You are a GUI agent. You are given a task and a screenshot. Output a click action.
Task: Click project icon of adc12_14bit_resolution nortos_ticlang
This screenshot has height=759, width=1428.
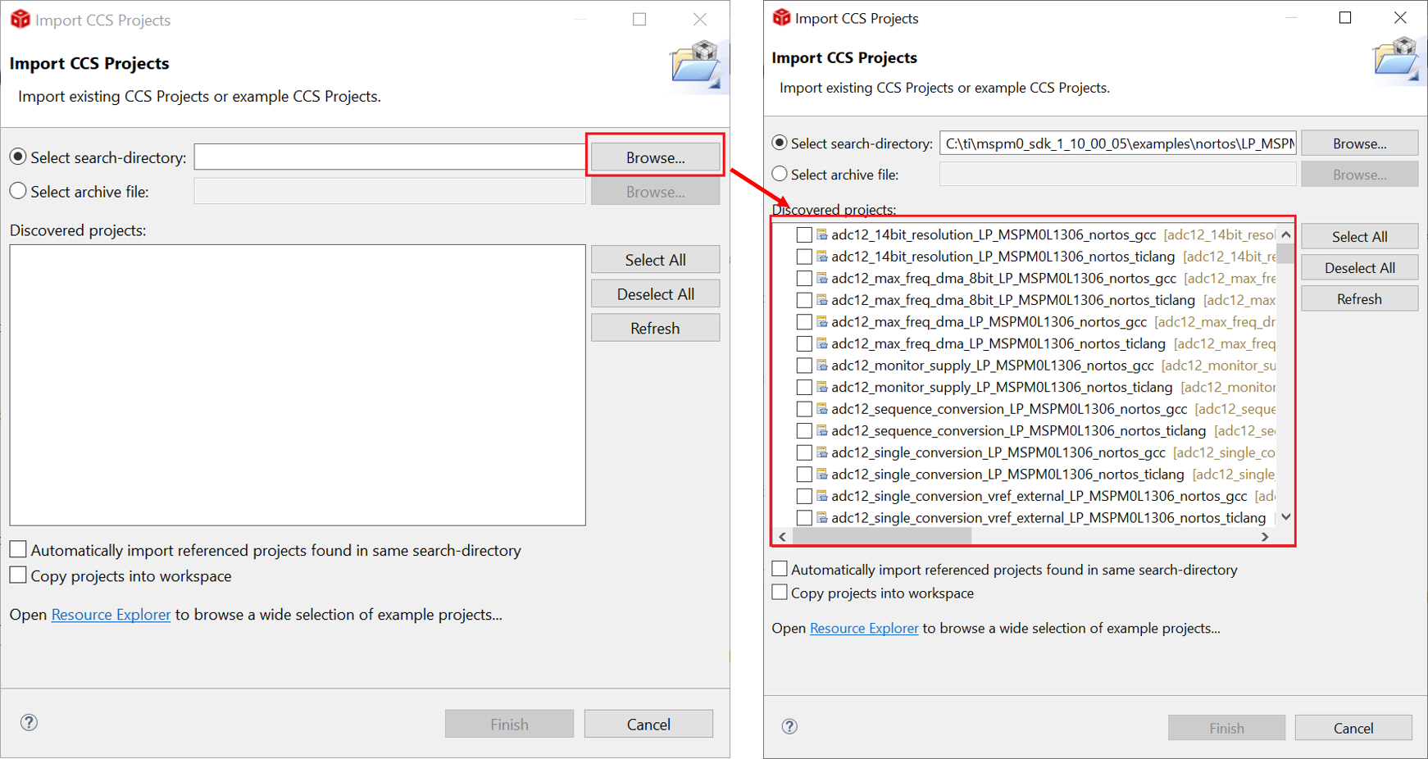point(821,257)
